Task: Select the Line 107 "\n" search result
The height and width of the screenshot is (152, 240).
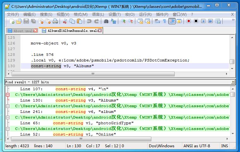Action: [120, 89]
